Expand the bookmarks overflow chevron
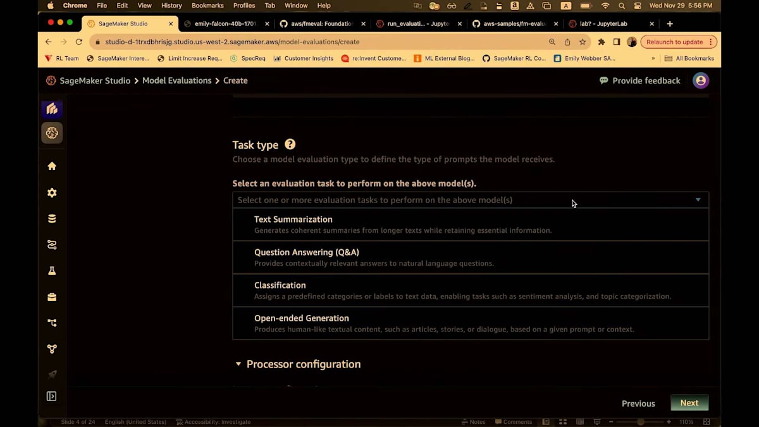This screenshot has width=759, height=427. 653,58
